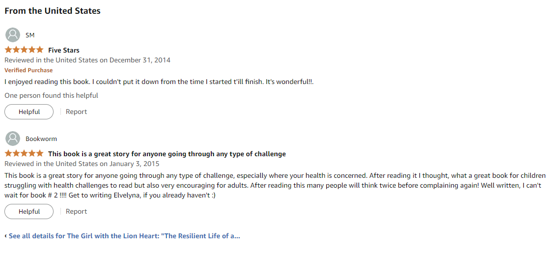Mark Bookworm's review as Helpful
The height and width of the screenshot is (253, 560).
coord(29,212)
